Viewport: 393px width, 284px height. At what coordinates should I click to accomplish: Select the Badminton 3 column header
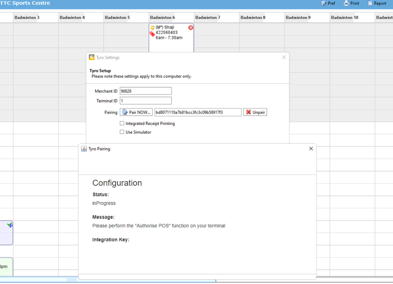[36, 18]
